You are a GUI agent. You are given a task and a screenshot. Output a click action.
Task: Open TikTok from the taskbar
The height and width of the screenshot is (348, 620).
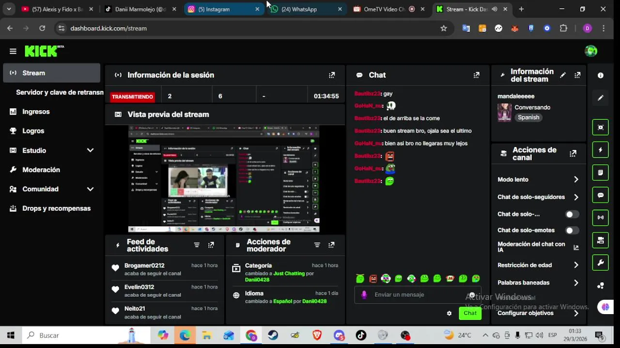coord(361,335)
